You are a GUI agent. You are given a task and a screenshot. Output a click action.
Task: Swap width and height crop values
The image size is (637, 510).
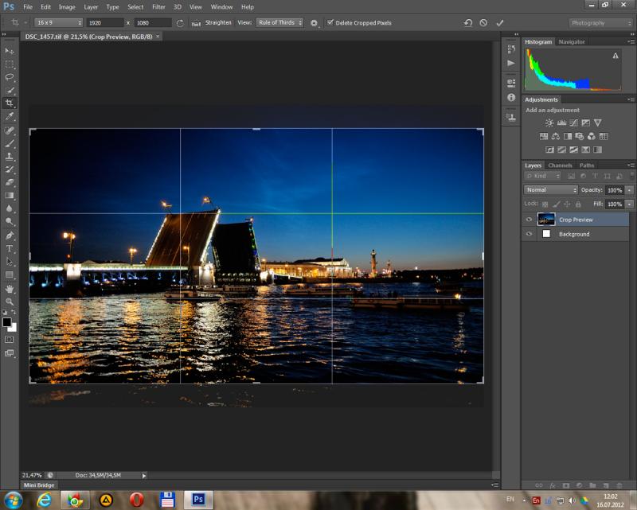[180, 23]
